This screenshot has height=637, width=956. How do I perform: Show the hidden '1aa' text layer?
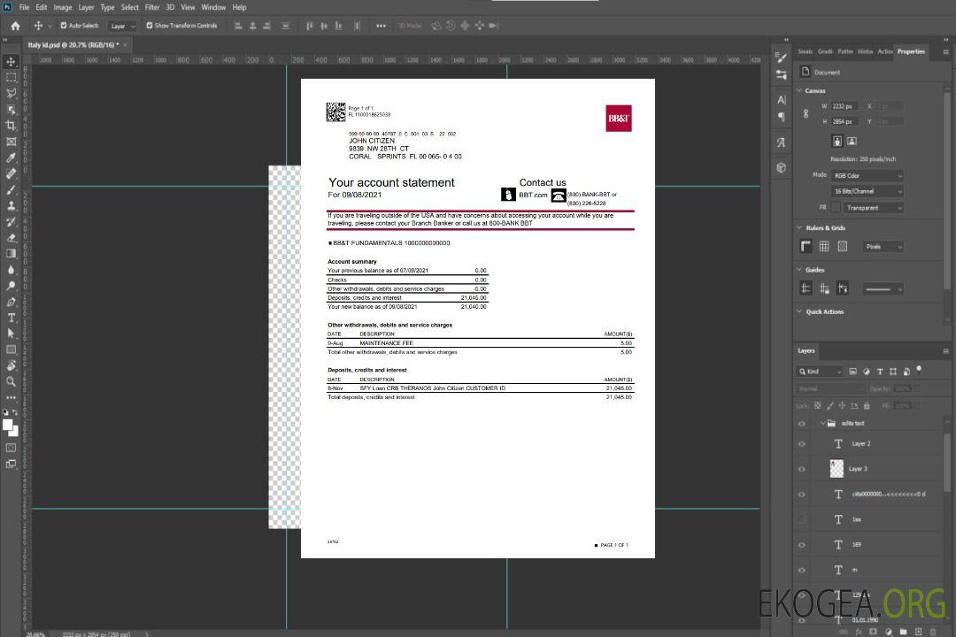click(802, 520)
